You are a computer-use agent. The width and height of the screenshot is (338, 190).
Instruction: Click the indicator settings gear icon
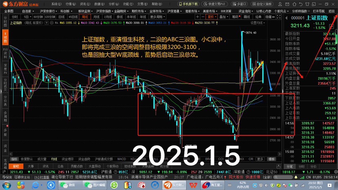[52, 23]
